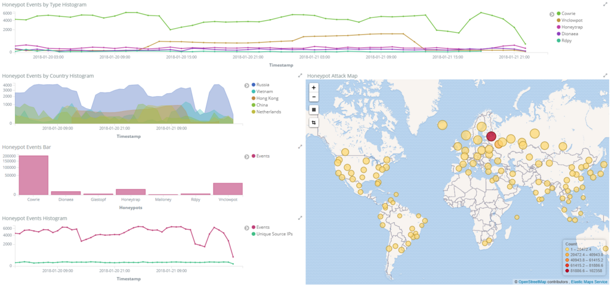Image resolution: width=611 pixels, height=286 pixels.
Task: Expand the Events by Country Histogram panel
Action: (300, 75)
